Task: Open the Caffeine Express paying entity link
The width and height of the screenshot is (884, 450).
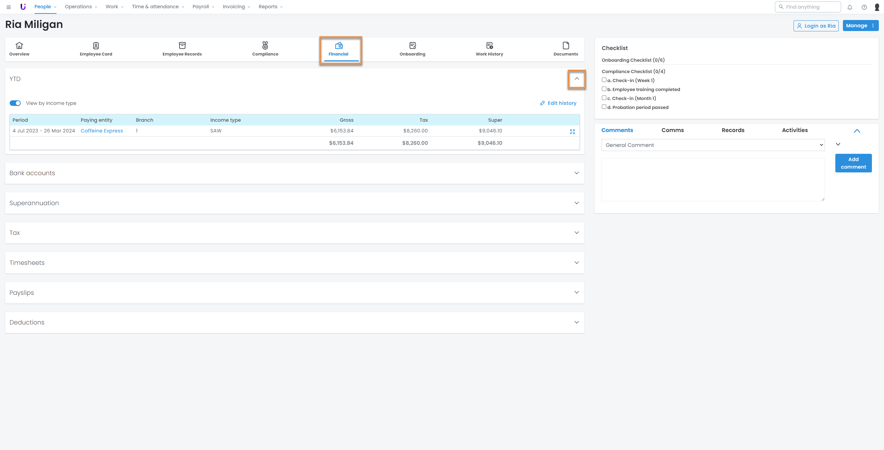Action: pos(102,131)
